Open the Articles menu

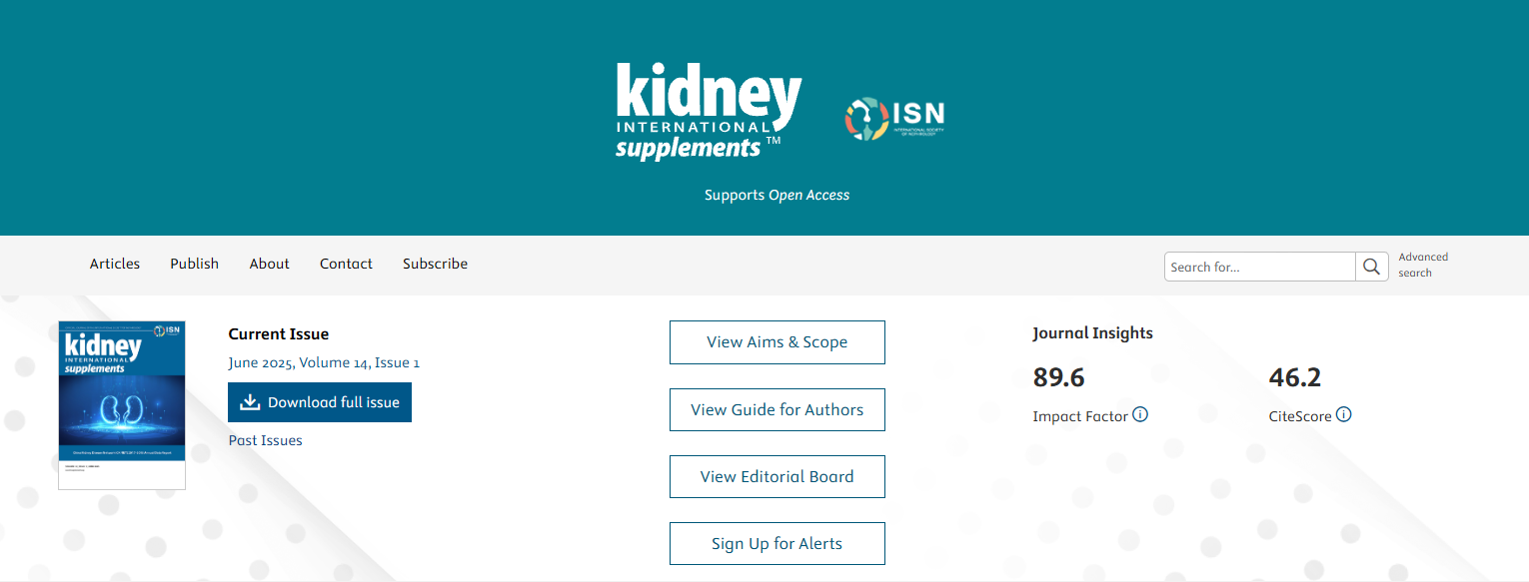click(115, 264)
